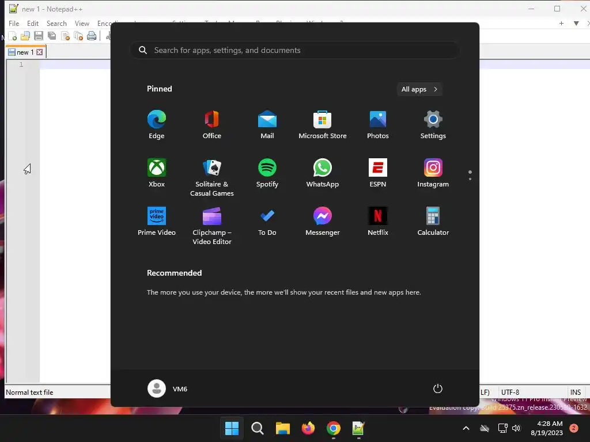Open the Search menu in Notepad++

tap(56, 23)
